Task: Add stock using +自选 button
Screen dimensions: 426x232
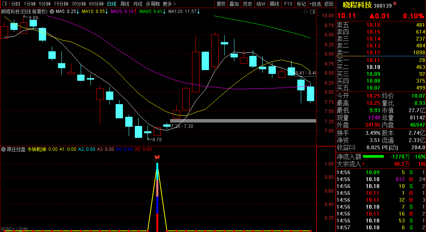Action: (x=315, y=4)
